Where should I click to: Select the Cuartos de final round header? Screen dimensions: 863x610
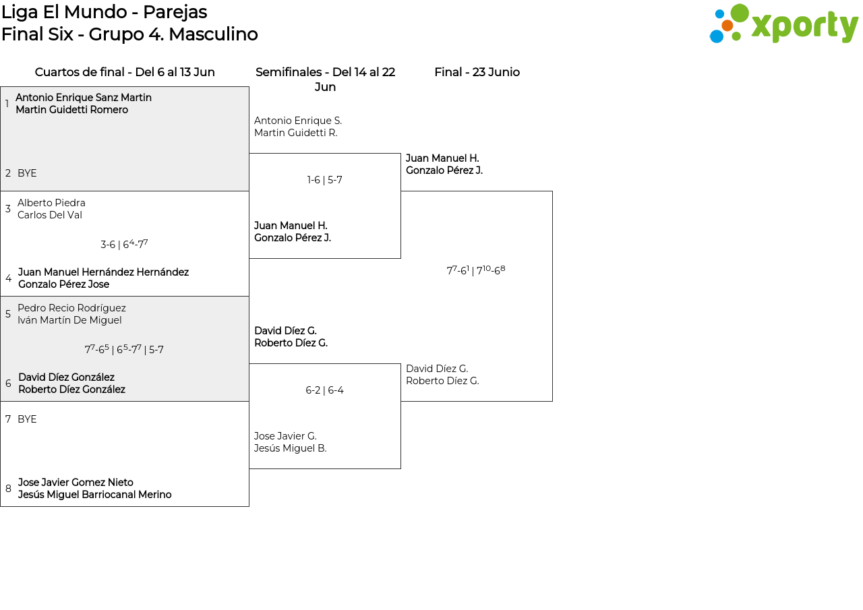tap(125, 72)
